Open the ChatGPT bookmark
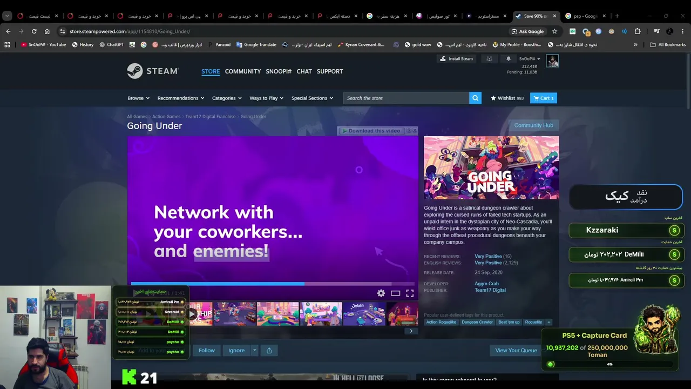The image size is (691, 389). click(x=112, y=44)
